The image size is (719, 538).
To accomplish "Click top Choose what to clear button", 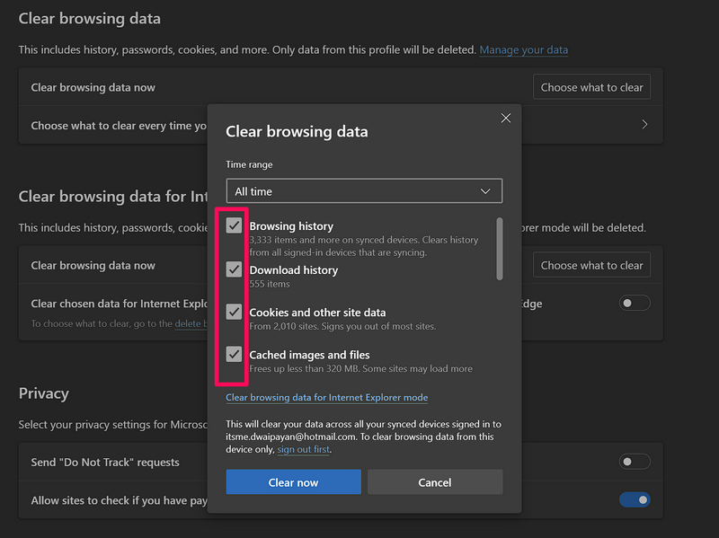I will pos(591,87).
